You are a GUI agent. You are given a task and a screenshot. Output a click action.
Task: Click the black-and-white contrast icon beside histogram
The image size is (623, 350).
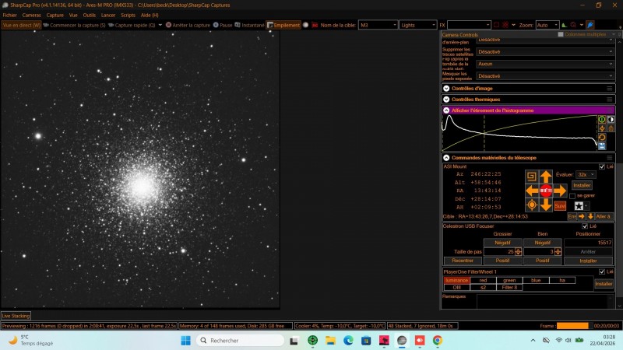pyautogui.click(x=611, y=119)
